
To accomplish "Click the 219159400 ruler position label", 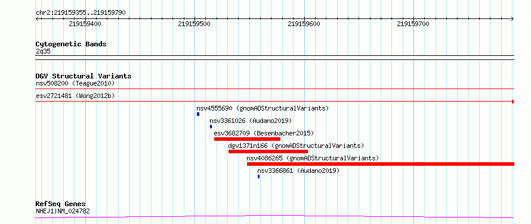I will [x=85, y=24].
